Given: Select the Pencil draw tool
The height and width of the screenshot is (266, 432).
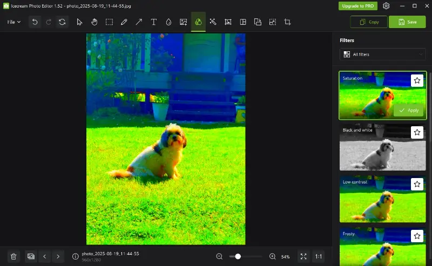Looking at the screenshot, I should [124, 22].
